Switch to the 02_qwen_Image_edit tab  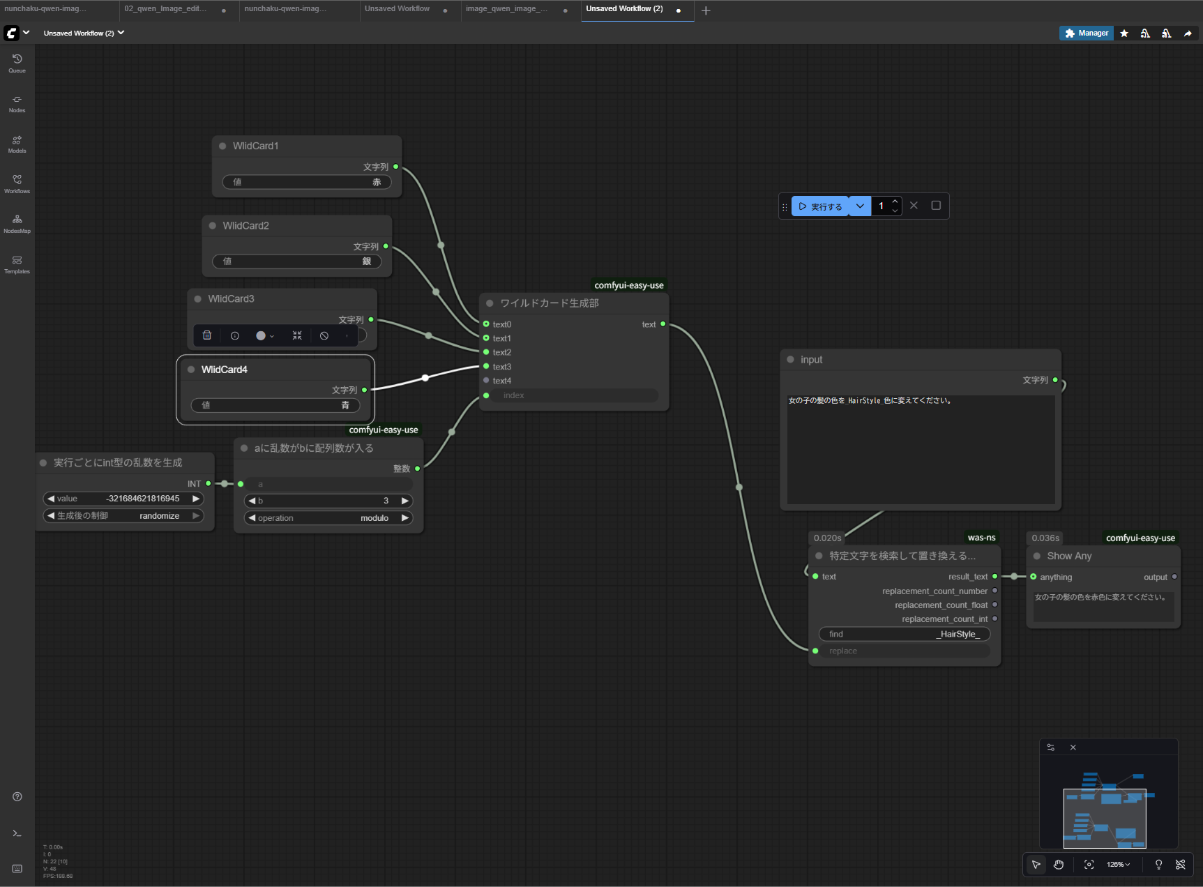[166, 9]
